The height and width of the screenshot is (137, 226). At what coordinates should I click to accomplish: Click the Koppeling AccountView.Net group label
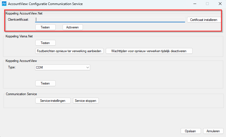[24, 13]
